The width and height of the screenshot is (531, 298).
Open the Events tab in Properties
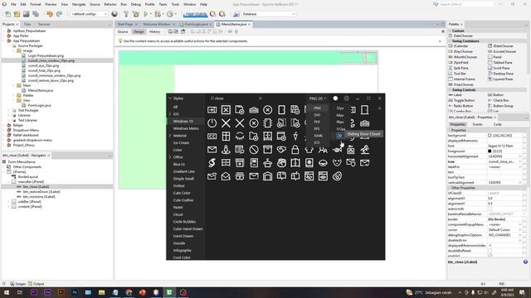pos(477,124)
